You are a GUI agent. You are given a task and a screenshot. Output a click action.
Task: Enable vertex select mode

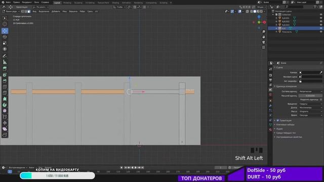[22, 11]
